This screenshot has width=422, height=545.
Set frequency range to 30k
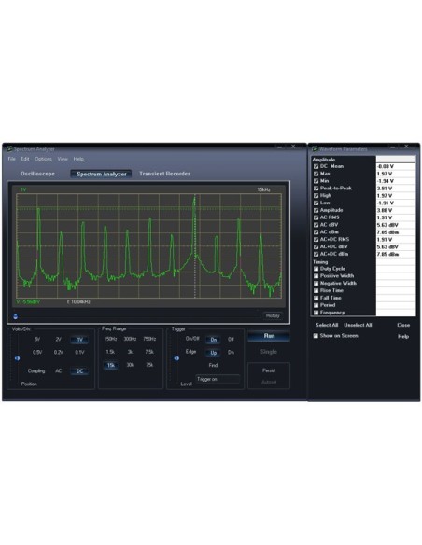(x=130, y=365)
